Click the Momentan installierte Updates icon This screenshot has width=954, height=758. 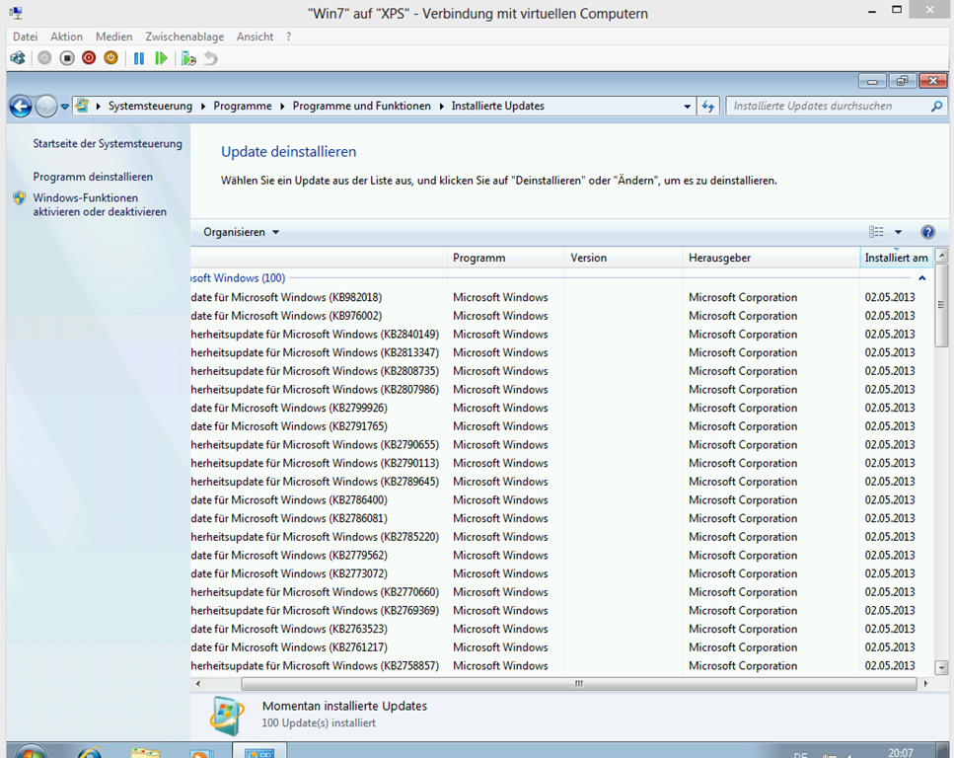[x=227, y=715]
